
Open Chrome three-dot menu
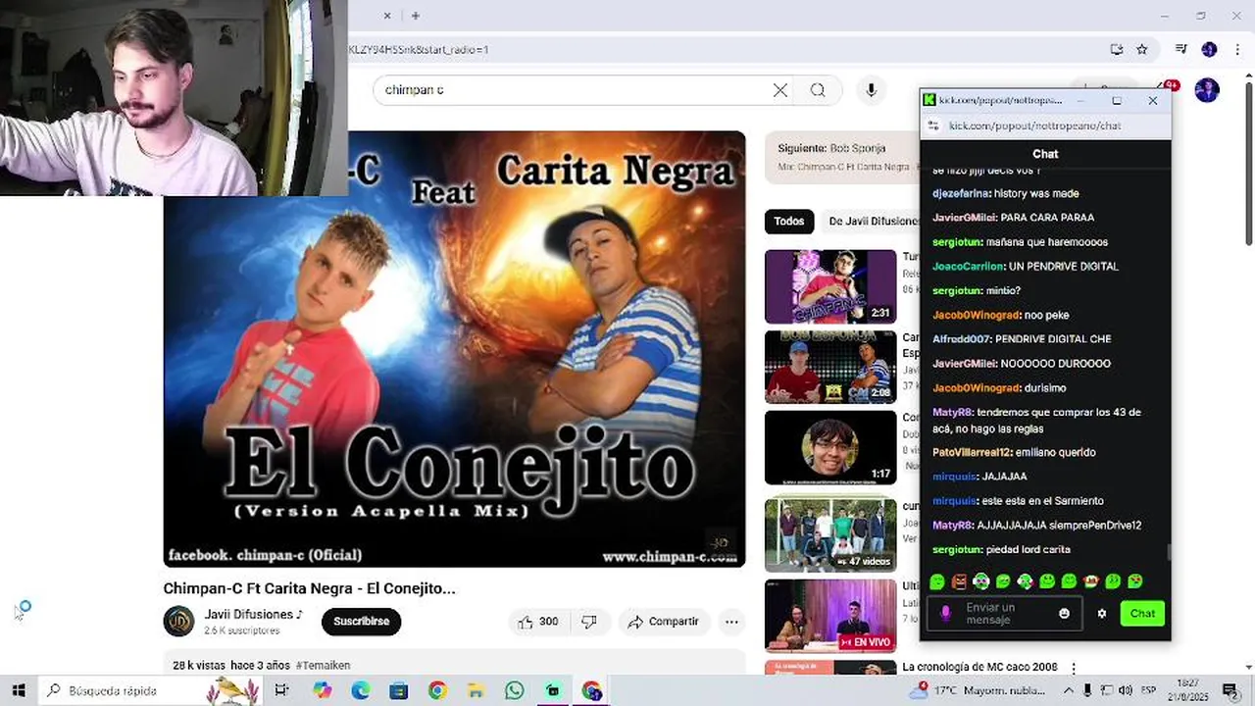pyautogui.click(x=1236, y=49)
